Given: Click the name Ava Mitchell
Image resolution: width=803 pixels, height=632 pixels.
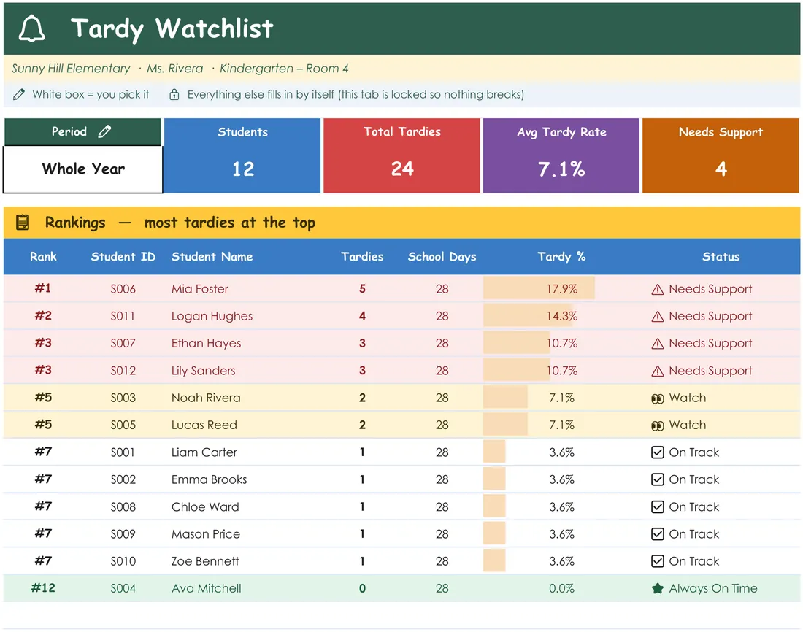Looking at the screenshot, I should (x=206, y=588).
